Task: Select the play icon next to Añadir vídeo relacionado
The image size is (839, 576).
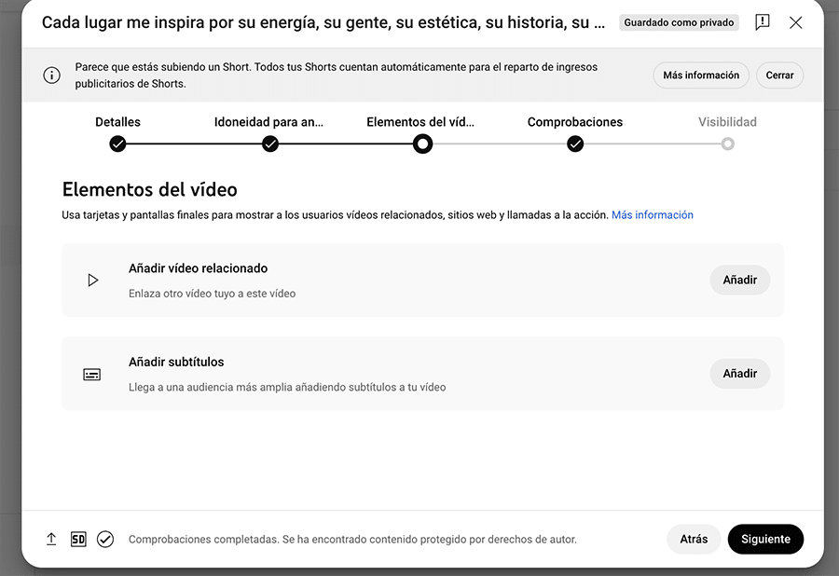Action: click(92, 279)
